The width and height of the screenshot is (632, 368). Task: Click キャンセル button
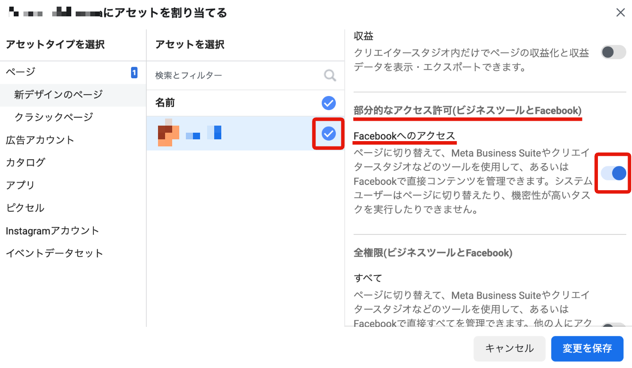tap(509, 349)
